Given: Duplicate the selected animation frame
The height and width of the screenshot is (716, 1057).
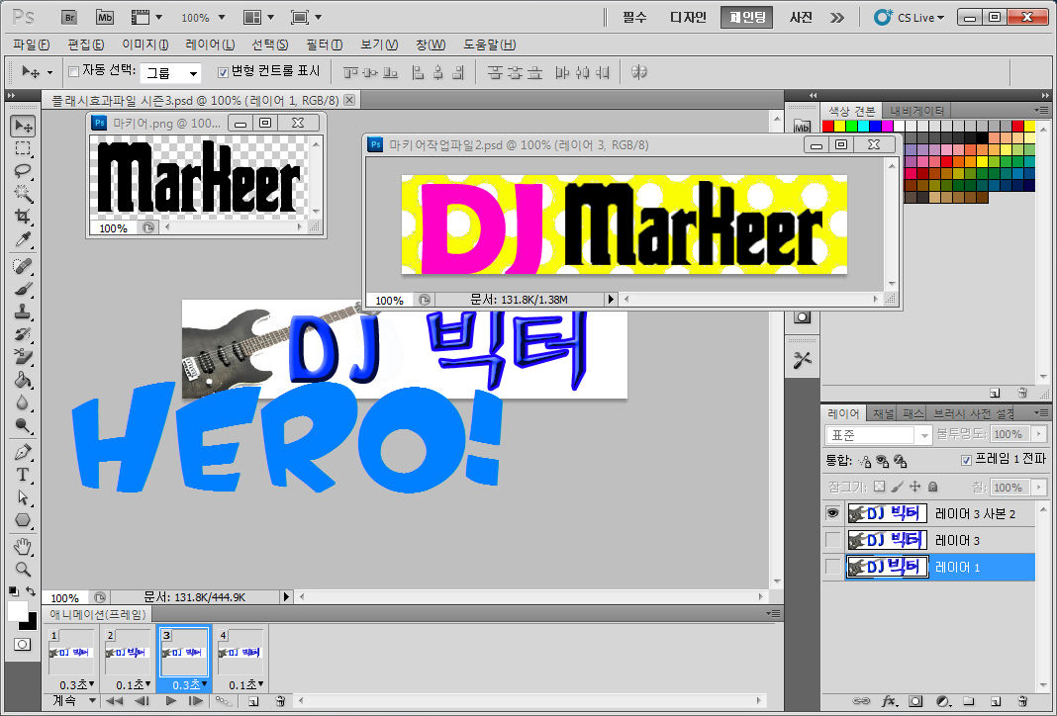Looking at the screenshot, I should click(253, 701).
